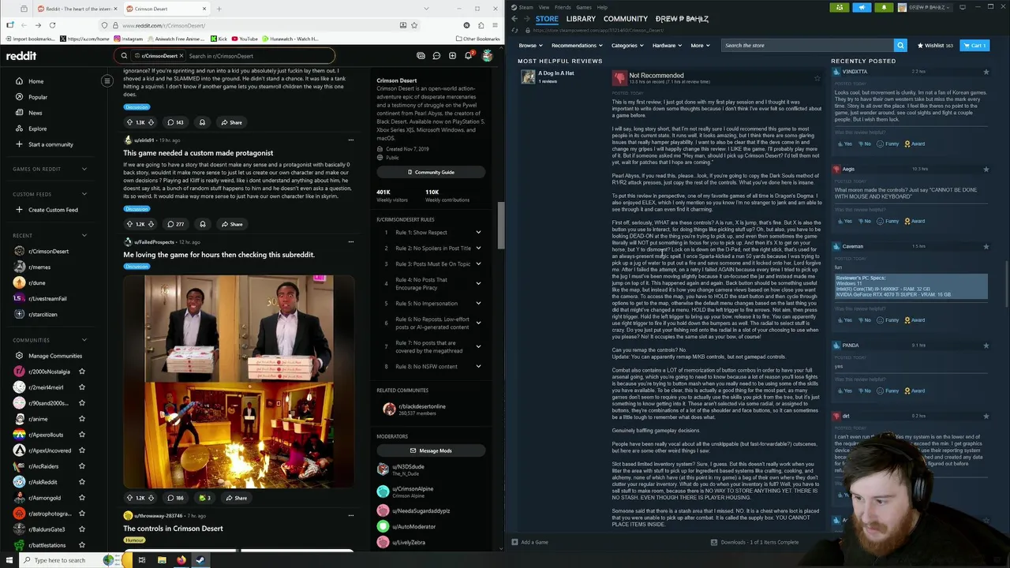1010x568 pixels.
Task: Open Firefox extensions puzzle icon
Action: coord(480,25)
